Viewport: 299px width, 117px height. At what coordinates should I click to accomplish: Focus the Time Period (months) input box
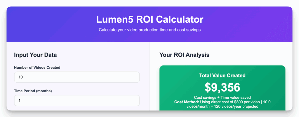pyautogui.click(x=77, y=100)
